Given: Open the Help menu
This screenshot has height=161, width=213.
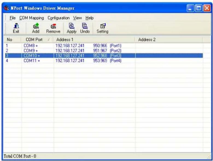Looking at the screenshot, I should 89,18.
